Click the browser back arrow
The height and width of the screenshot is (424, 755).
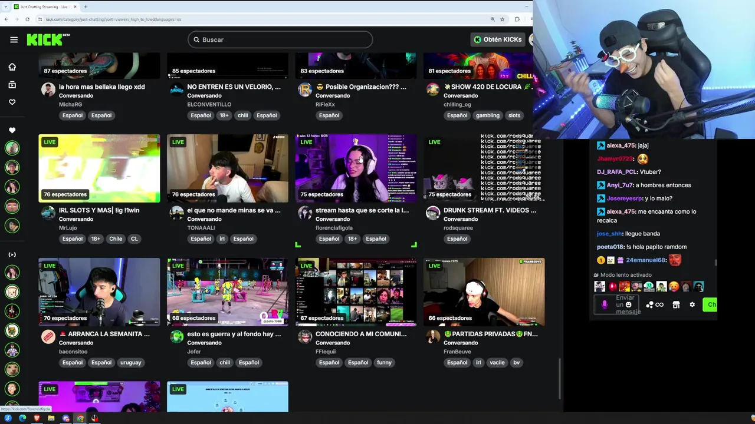[6, 19]
